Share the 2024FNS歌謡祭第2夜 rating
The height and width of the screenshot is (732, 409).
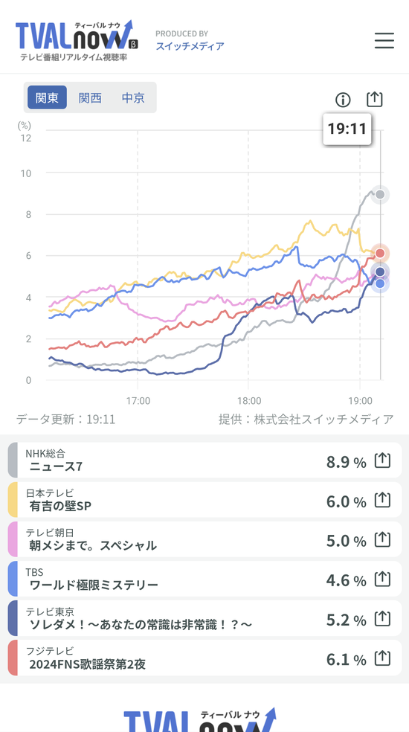382,658
